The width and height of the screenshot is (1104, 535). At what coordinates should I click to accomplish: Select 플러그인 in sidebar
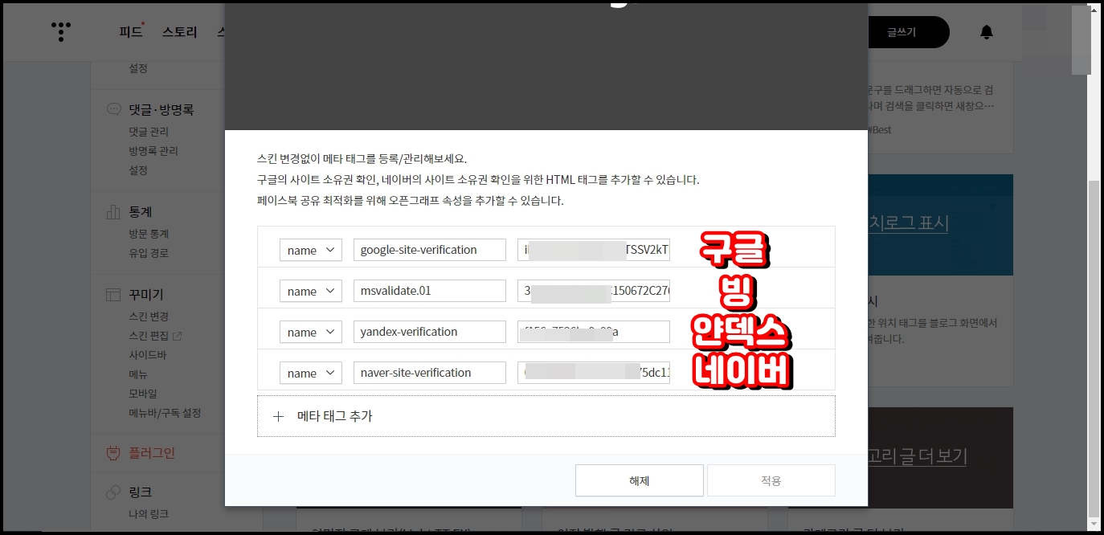152,453
